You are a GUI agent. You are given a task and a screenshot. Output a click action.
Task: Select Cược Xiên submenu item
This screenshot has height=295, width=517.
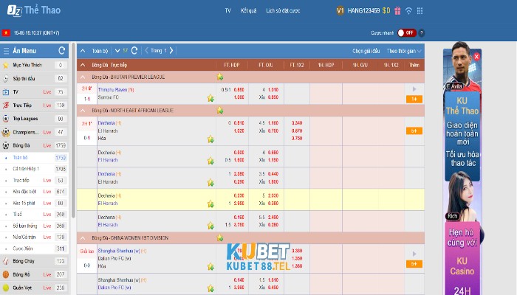[x=34, y=249]
